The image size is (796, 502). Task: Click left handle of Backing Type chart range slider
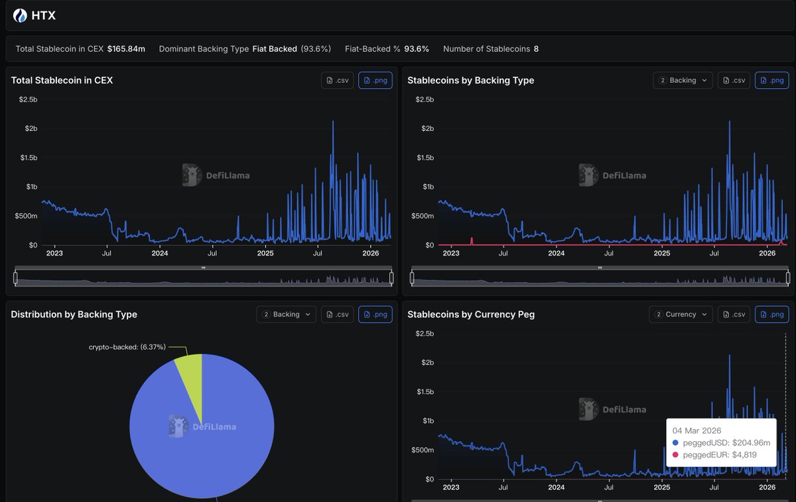(x=412, y=278)
